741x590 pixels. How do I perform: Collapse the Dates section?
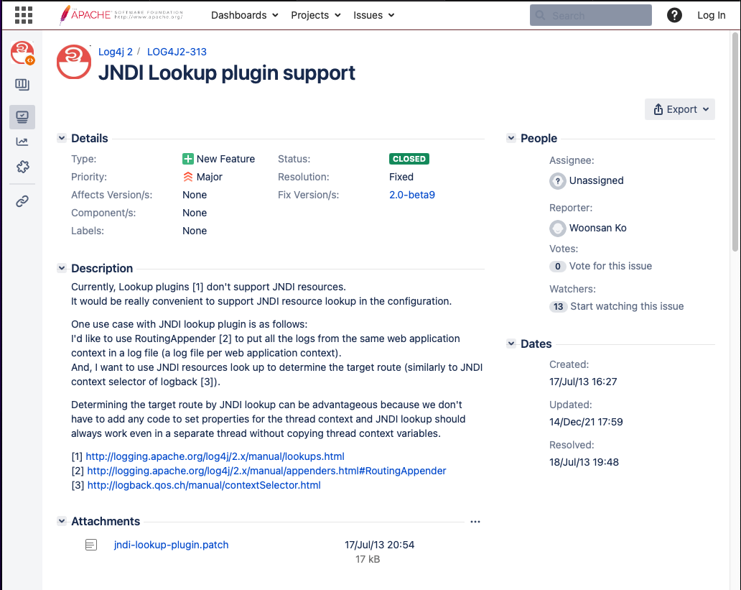tap(511, 344)
